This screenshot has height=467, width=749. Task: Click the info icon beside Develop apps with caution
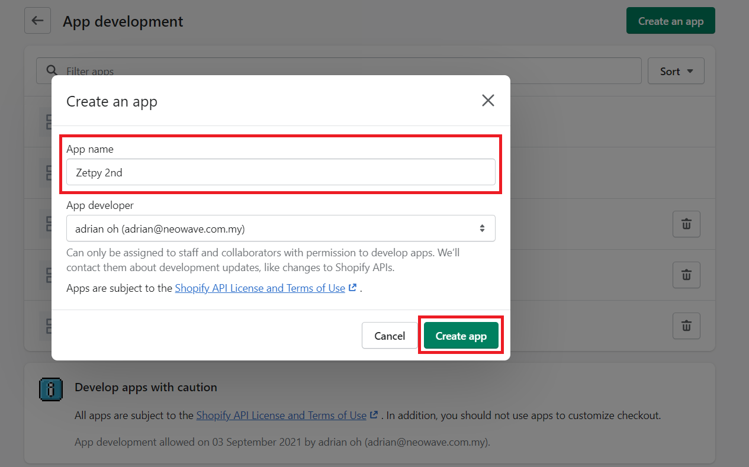tap(51, 389)
